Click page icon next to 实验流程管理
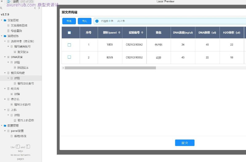Screen dimensions: 246x162 coord(8,26)
